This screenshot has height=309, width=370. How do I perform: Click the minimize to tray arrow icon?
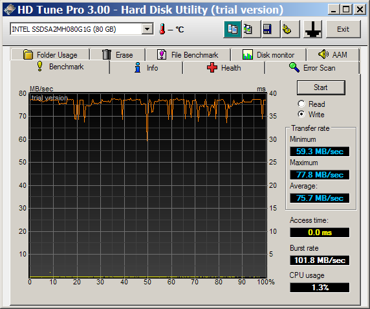coord(312,29)
